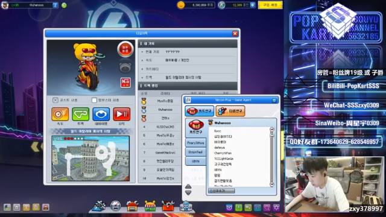Open the UB1N side tab

click(195, 161)
